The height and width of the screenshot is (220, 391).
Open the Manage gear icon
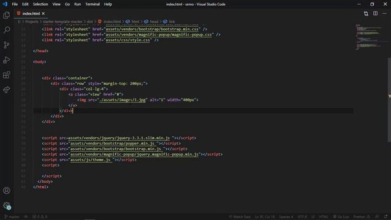(x=7, y=205)
